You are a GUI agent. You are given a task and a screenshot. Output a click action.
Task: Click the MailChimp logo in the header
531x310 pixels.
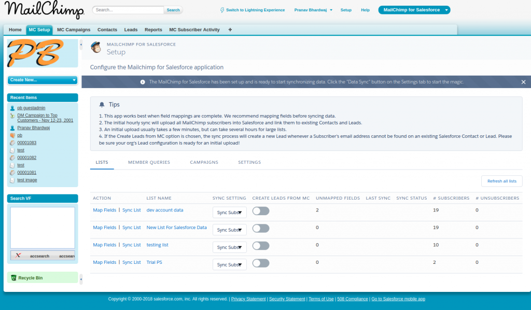pyautogui.click(x=44, y=10)
